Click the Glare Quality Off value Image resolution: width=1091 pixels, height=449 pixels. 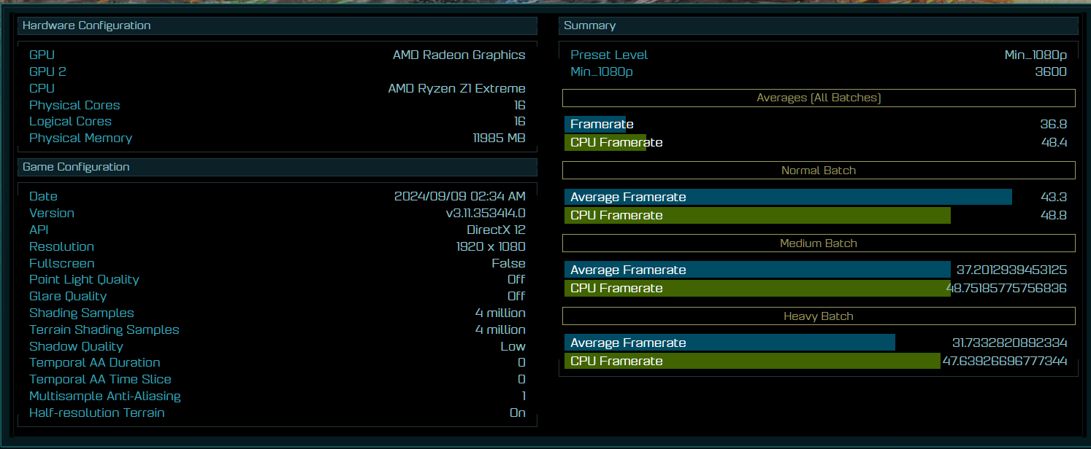point(516,297)
